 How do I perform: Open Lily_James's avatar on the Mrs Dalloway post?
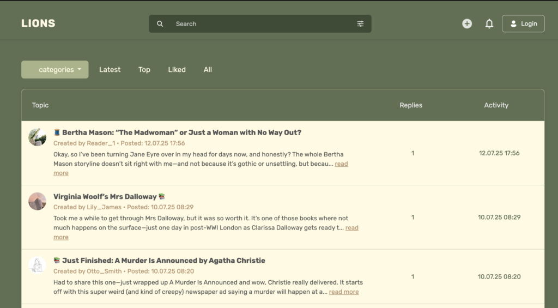37,201
